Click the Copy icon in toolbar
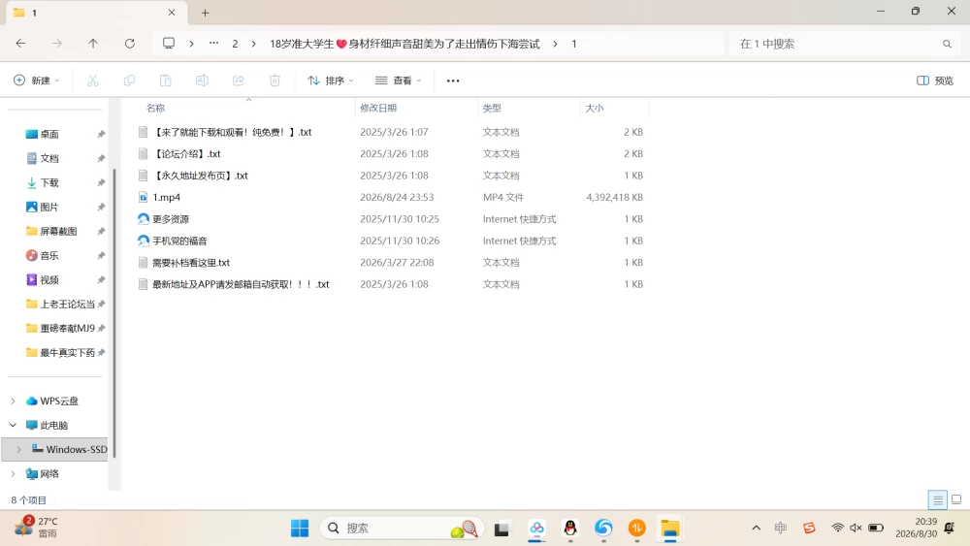The height and width of the screenshot is (546, 970). (129, 80)
